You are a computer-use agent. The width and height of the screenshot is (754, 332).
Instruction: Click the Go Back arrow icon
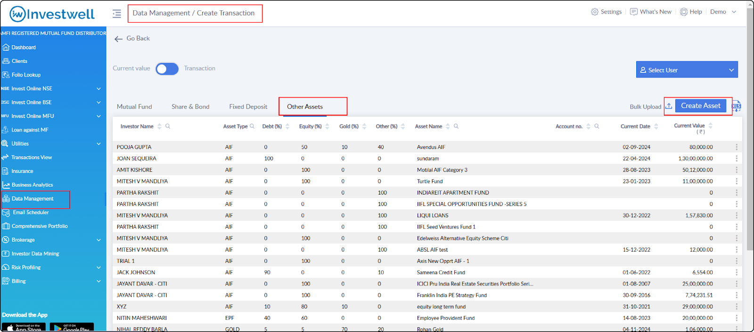tap(118, 39)
